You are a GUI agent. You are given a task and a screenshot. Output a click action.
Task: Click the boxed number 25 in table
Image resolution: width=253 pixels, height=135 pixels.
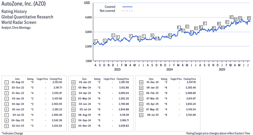pos(141,115)
